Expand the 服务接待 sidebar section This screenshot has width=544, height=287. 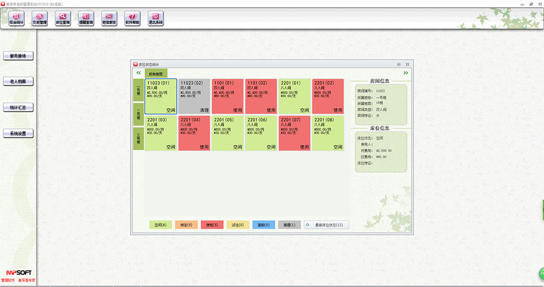tap(18, 55)
